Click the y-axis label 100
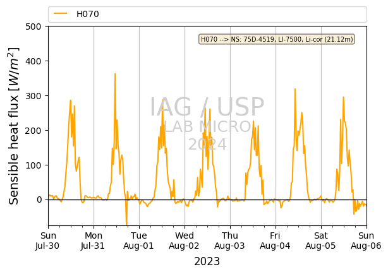 (33, 165)
